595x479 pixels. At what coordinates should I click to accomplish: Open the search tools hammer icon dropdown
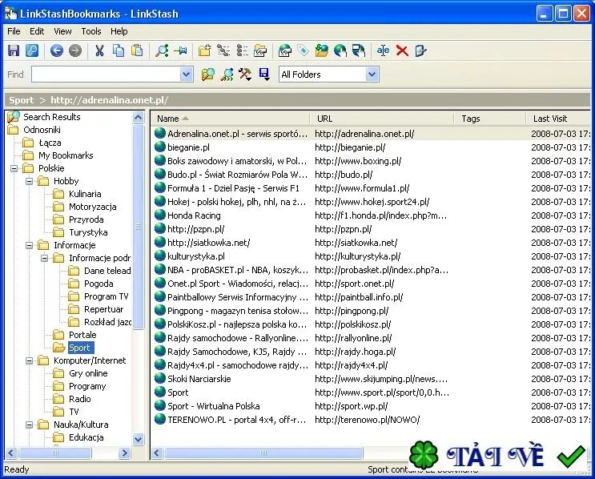click(x=245, y=74)
